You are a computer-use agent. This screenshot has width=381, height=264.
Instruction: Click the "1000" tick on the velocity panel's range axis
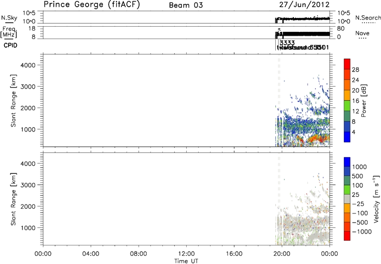coord(28,228)
